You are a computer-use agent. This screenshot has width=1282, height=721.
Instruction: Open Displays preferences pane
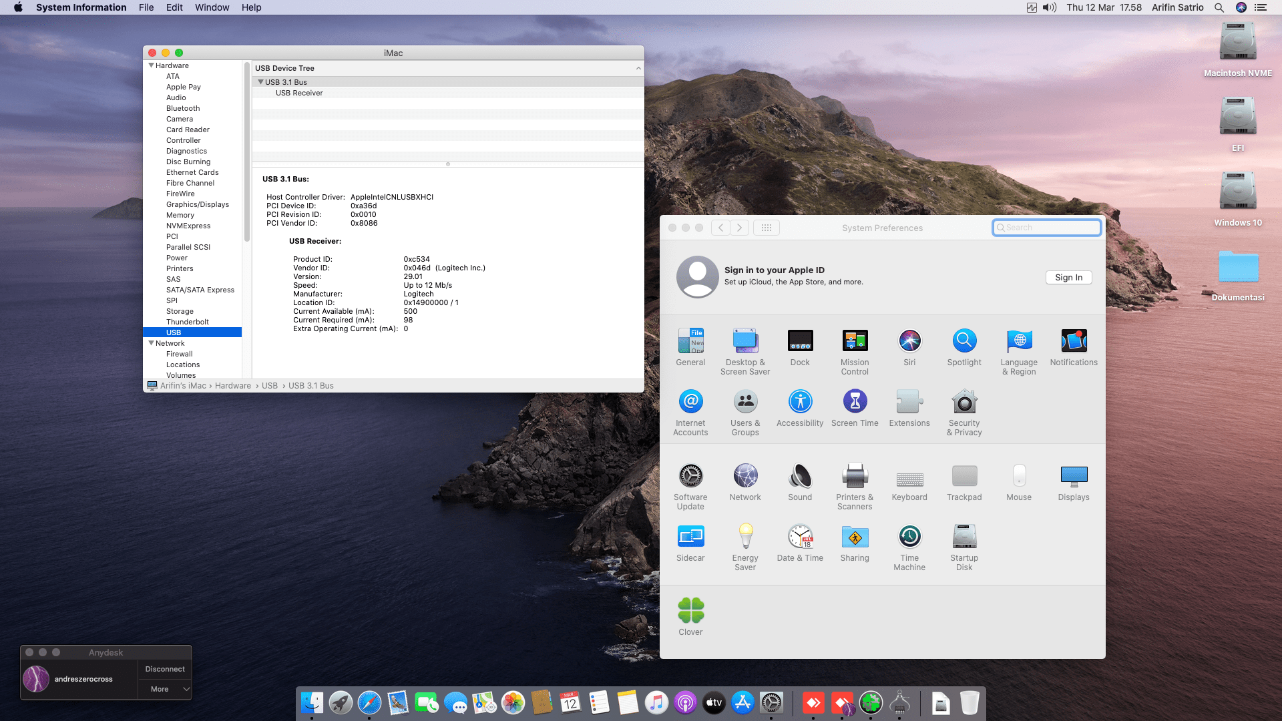[1074, 482]
